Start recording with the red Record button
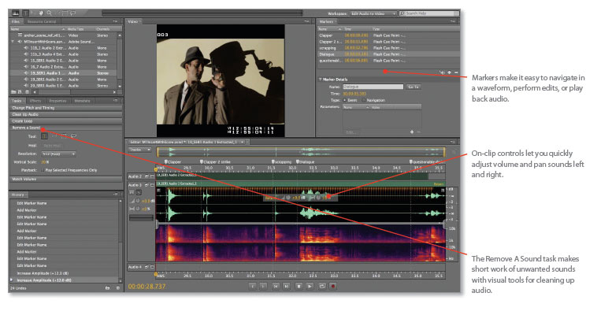This screenshot has height=315, width=601. pyautogui.click(x=332, y=286)
